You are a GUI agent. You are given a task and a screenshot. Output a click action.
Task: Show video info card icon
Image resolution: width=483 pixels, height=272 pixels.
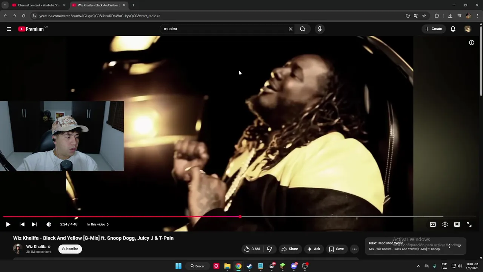pyautogui.click(x=471, y=43)
